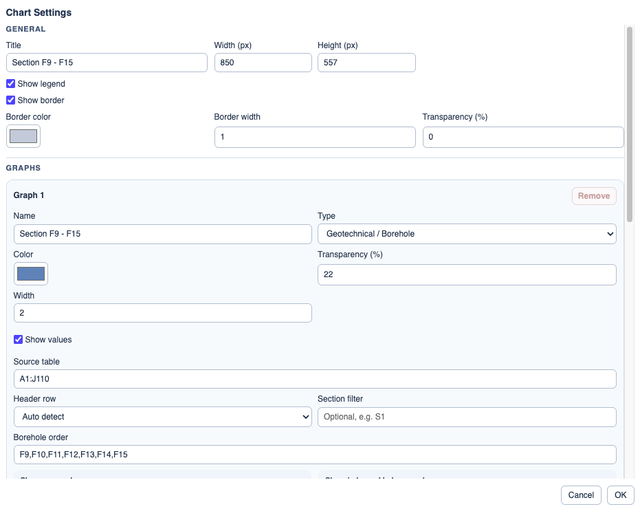Focus the chart Title input field

coord(107,63)
